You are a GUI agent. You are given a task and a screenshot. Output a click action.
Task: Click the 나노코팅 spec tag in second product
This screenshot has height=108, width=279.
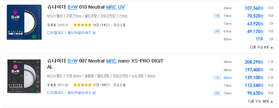pyautogui.click(x=137, y=76)
